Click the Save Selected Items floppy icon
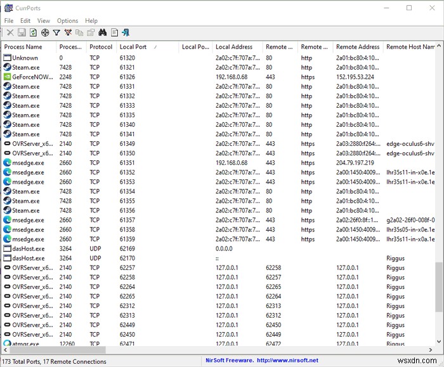 pyautogui.click(x=22, y=32)
